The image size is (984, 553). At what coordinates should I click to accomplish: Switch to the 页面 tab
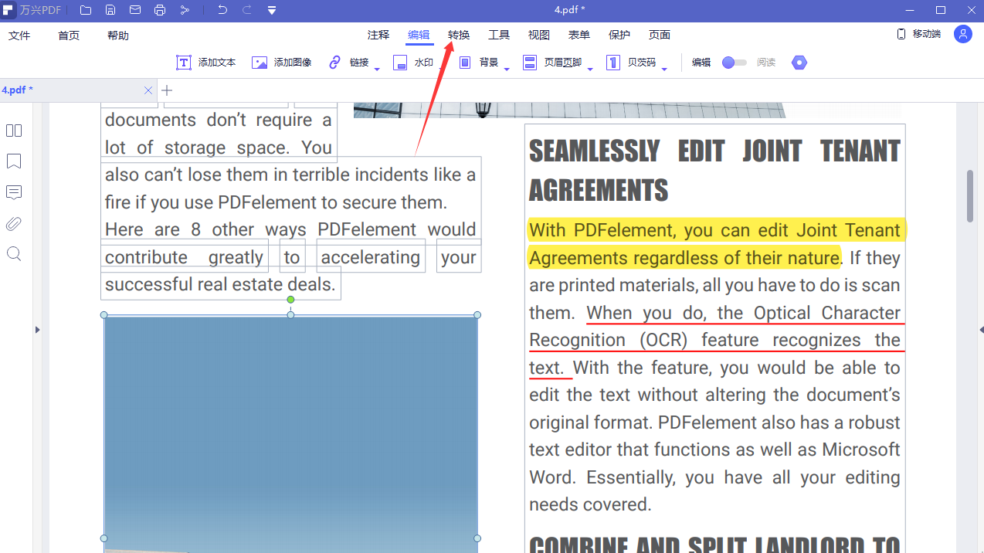pos(660,35)
